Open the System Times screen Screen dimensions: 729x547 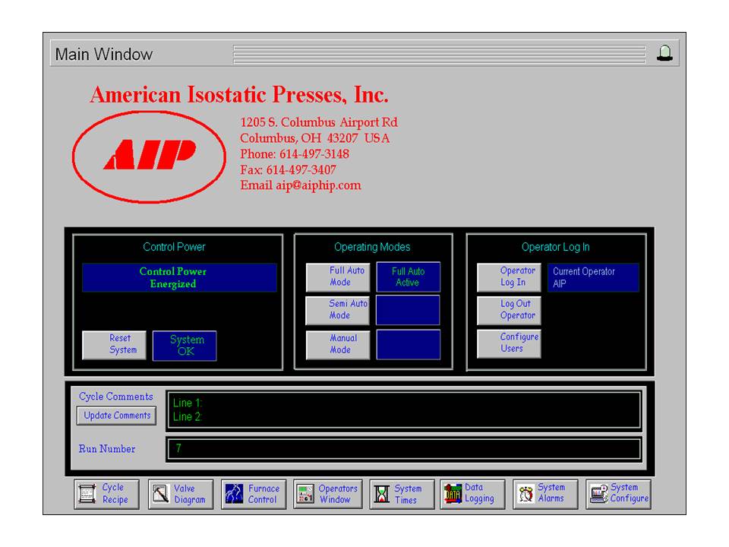coord(402,494)
